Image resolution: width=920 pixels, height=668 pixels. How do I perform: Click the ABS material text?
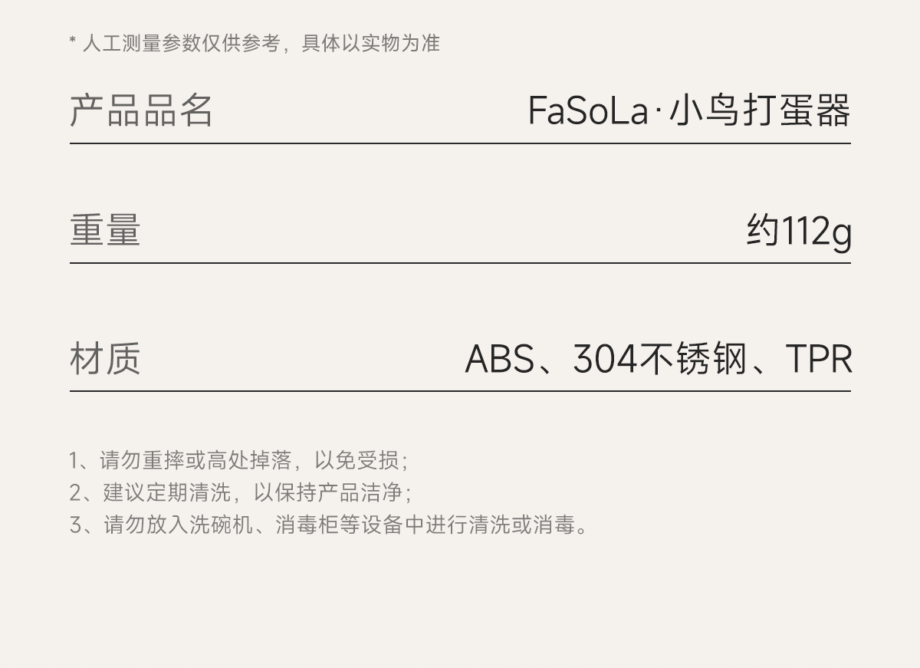tap(500, 359)
